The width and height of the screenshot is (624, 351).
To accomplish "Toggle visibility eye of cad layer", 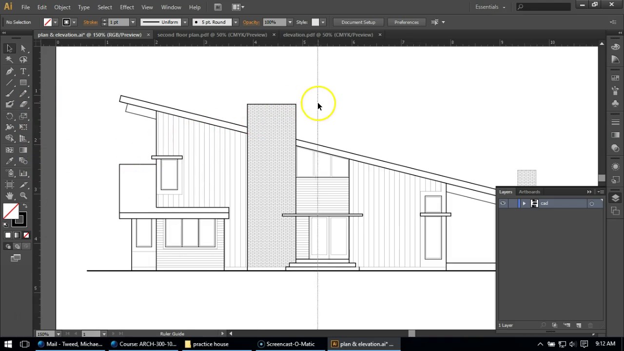I will 503,203.
